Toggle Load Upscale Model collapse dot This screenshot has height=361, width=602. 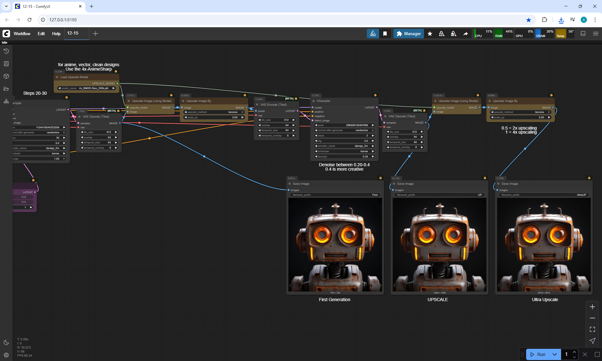point(57,77)
